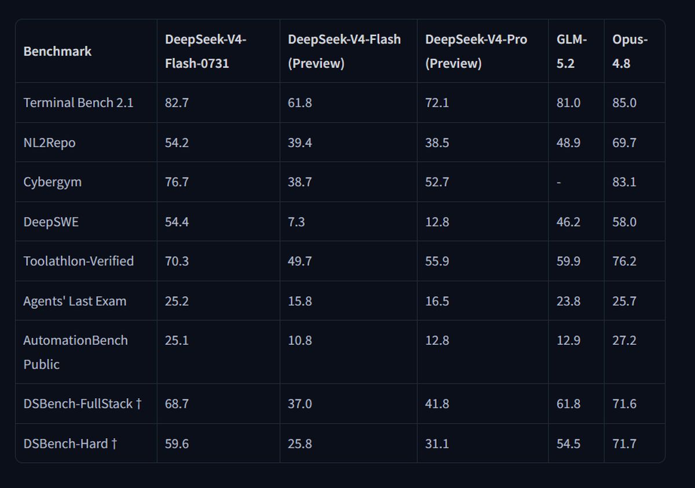Click the DeepSeek-V4-Flash (Preview) header
The height and width of the screenshot is (488, 695).
pyautogui.click(x=344, y=51)
